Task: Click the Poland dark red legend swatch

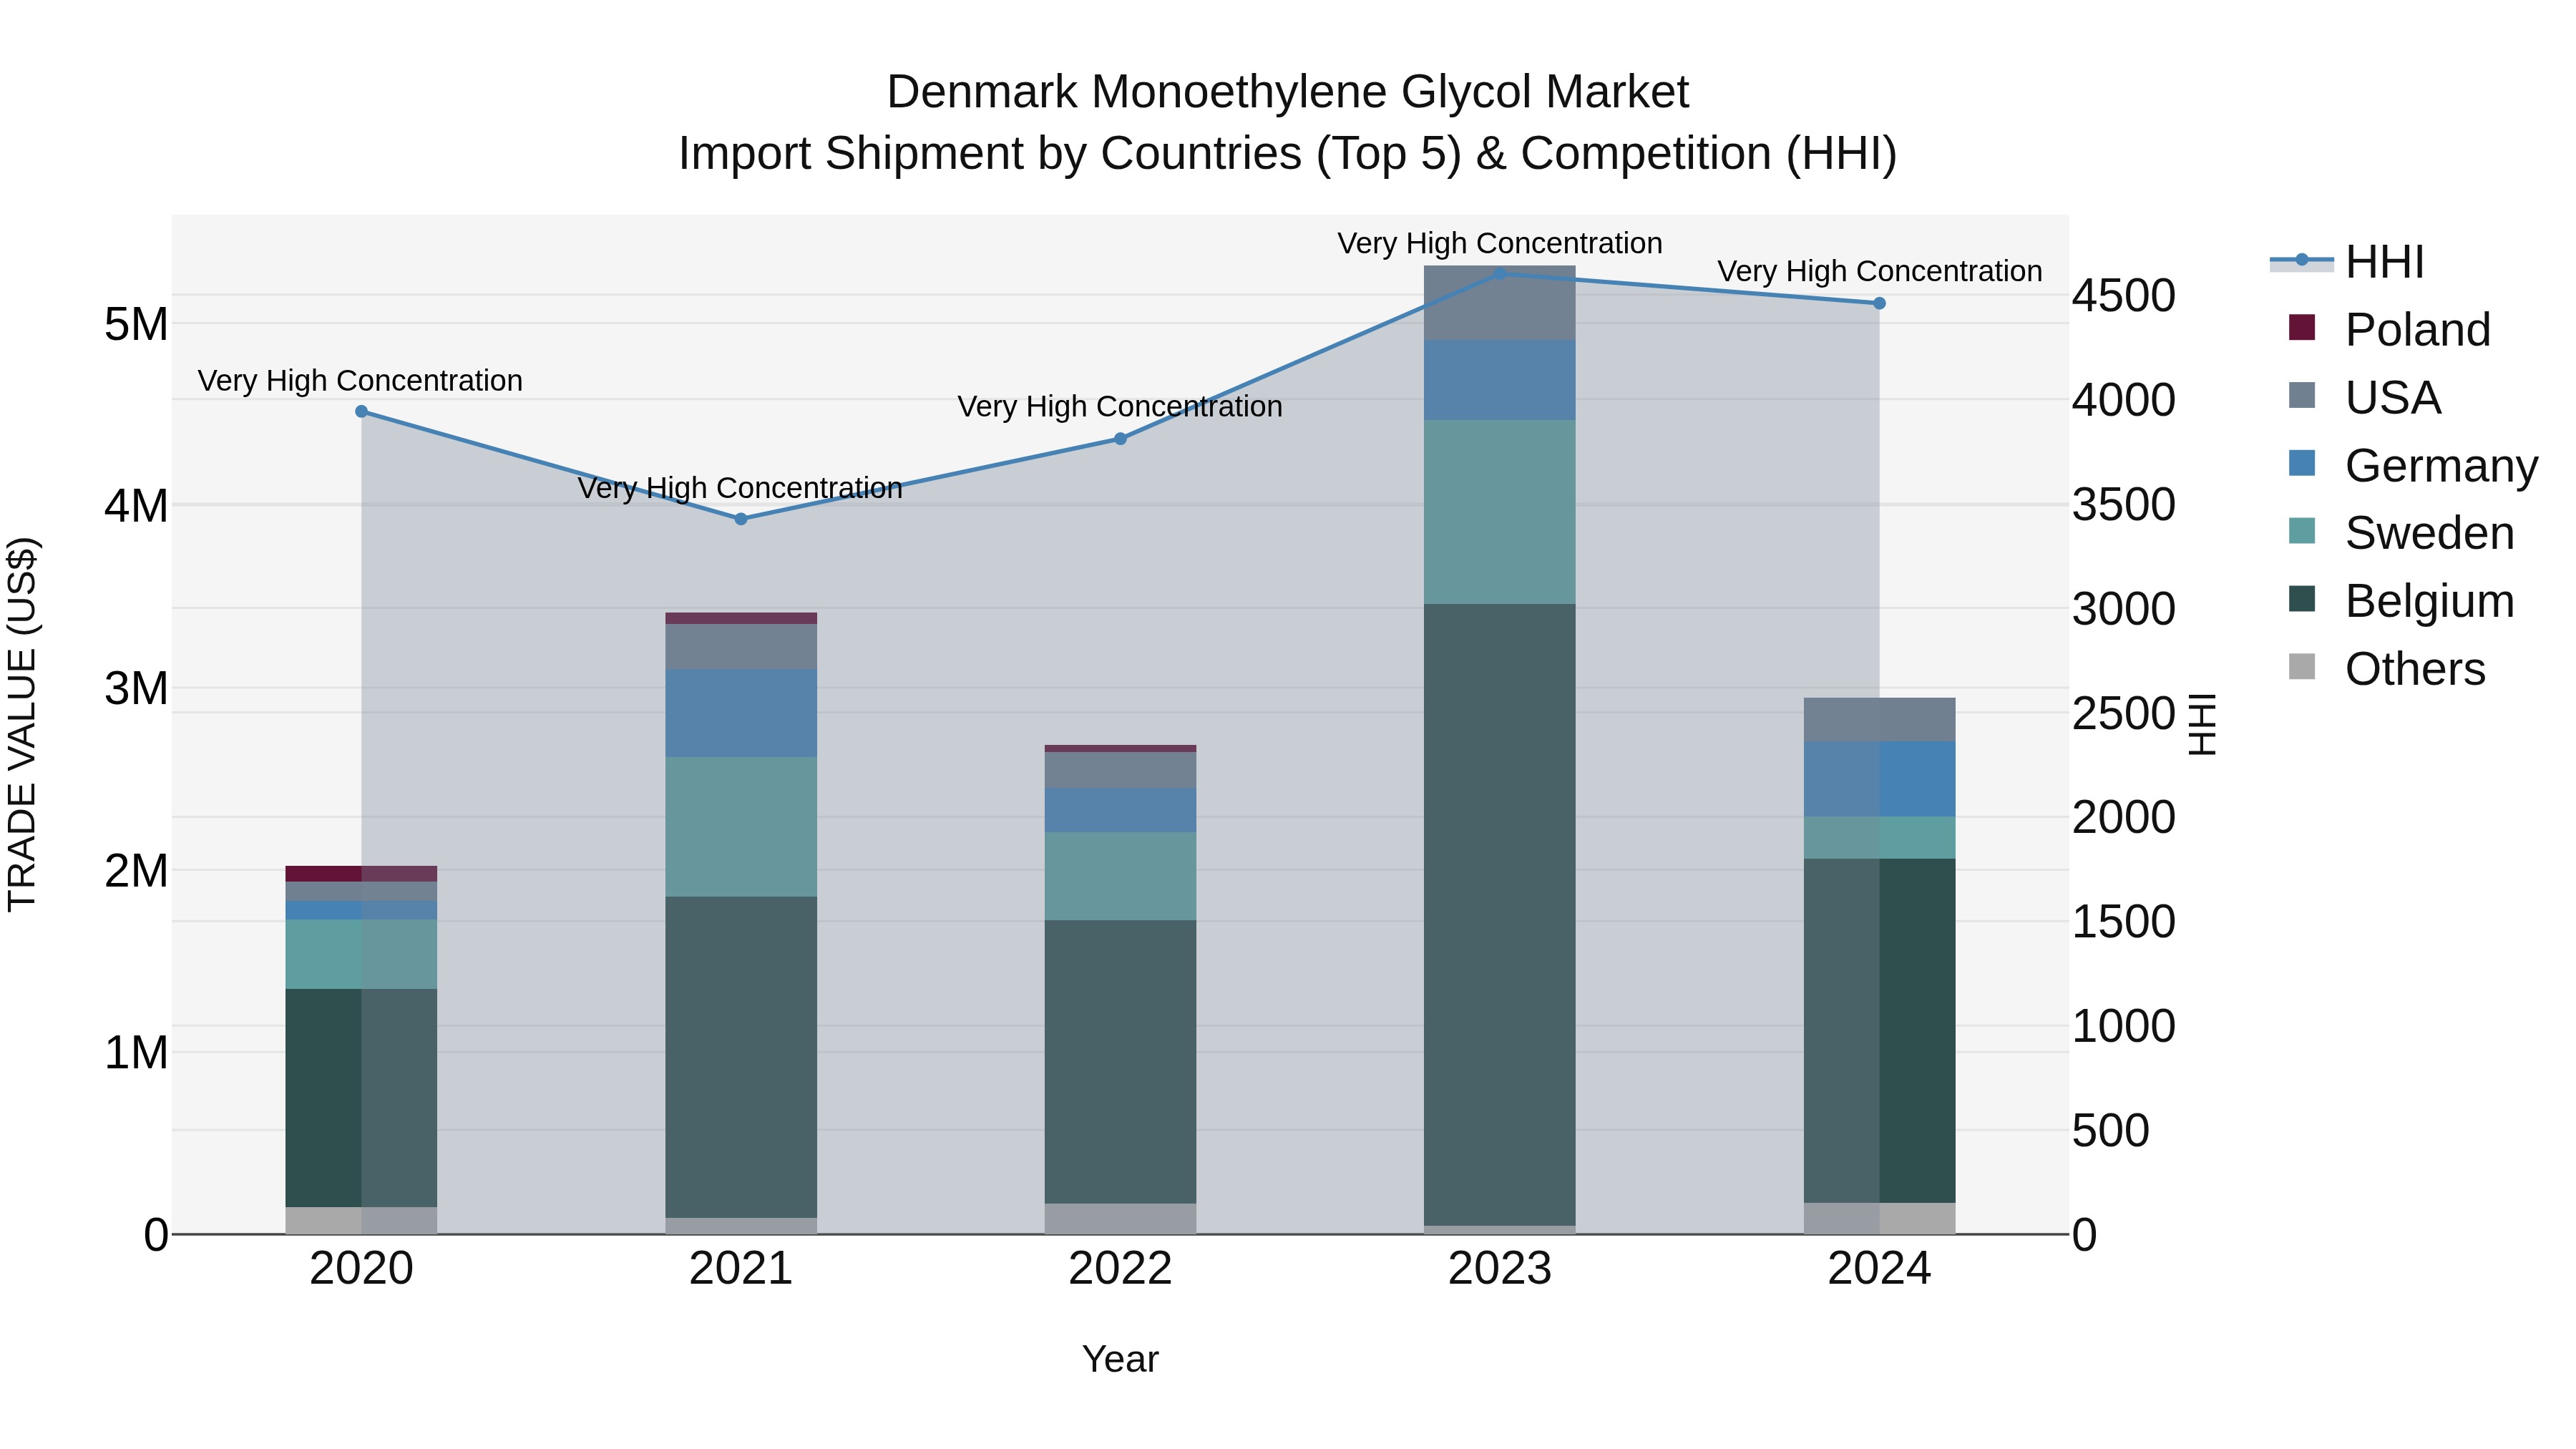Action: [2302, 327]
